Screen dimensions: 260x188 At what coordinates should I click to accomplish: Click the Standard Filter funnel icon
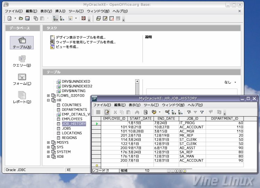[x=202, y=112]
